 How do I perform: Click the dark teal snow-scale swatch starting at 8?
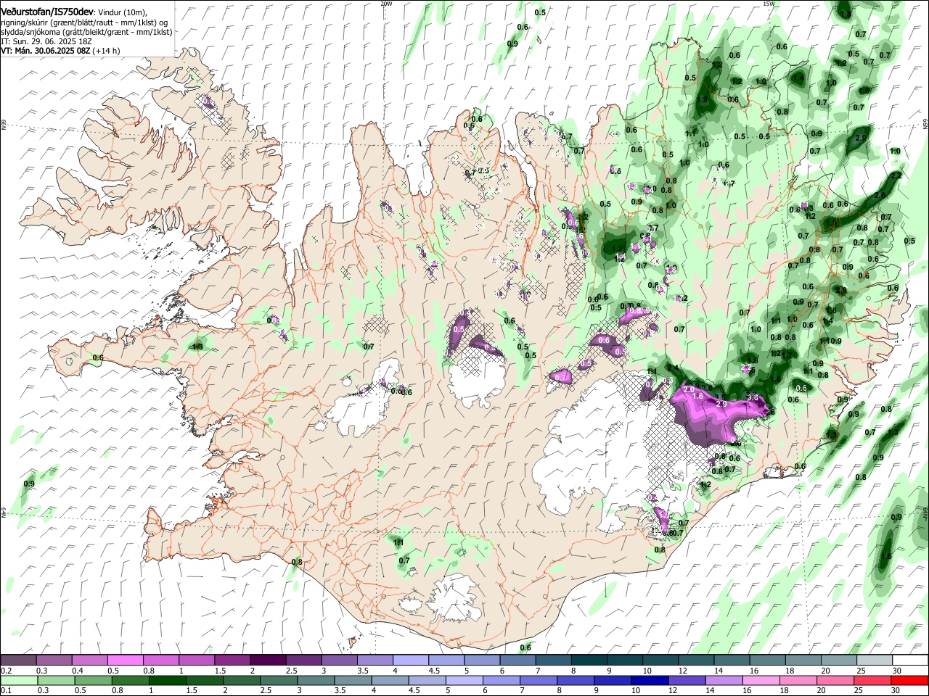click(x=589, y=660)
